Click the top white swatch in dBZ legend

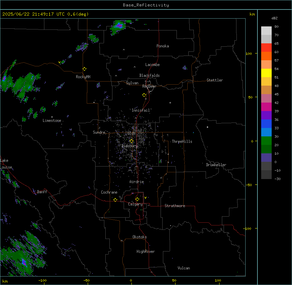tap(266, 31)
